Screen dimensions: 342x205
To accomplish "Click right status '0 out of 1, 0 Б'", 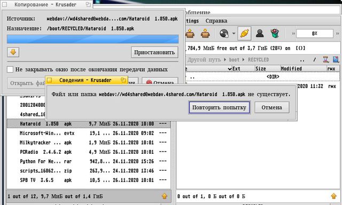I will coord(211,196).
